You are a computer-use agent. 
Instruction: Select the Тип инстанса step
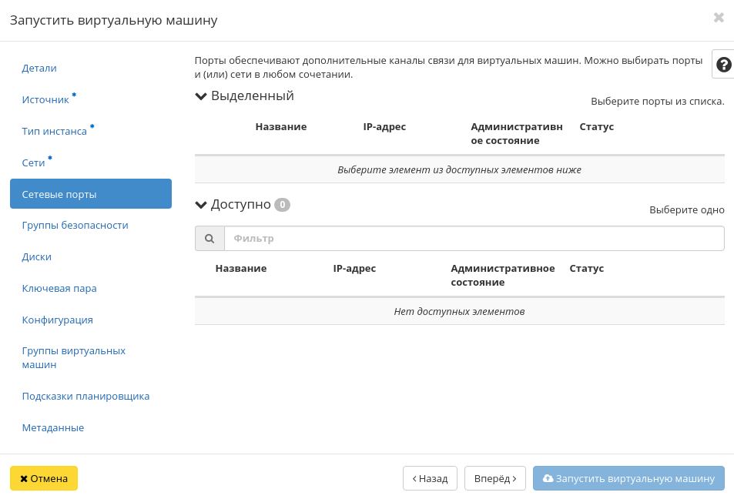(54, 131)
